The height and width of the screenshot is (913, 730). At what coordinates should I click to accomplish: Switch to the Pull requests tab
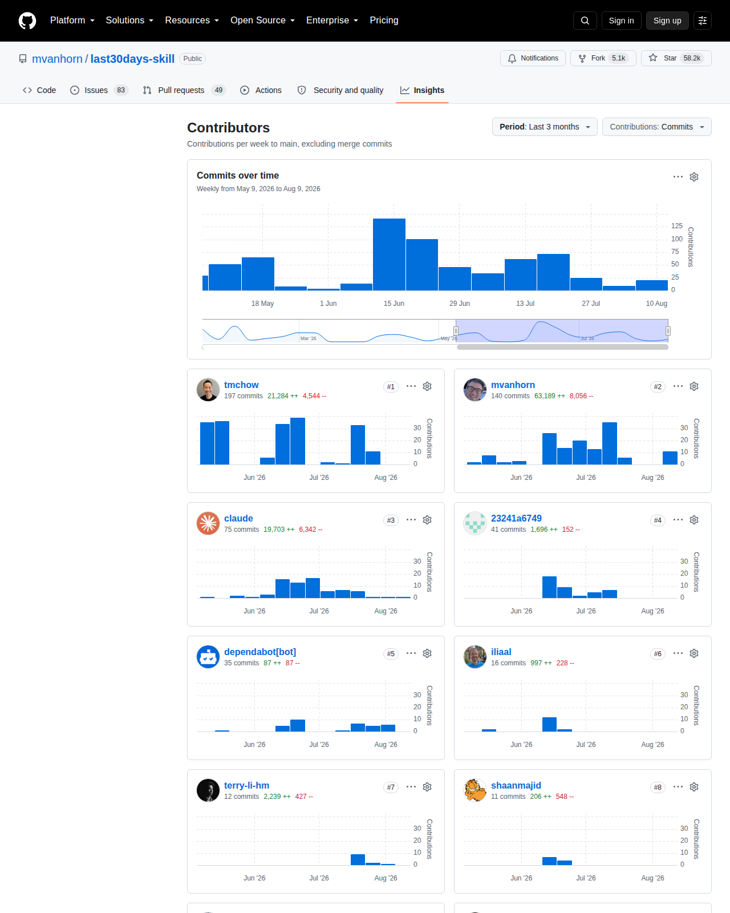click(x=184, y=90)
